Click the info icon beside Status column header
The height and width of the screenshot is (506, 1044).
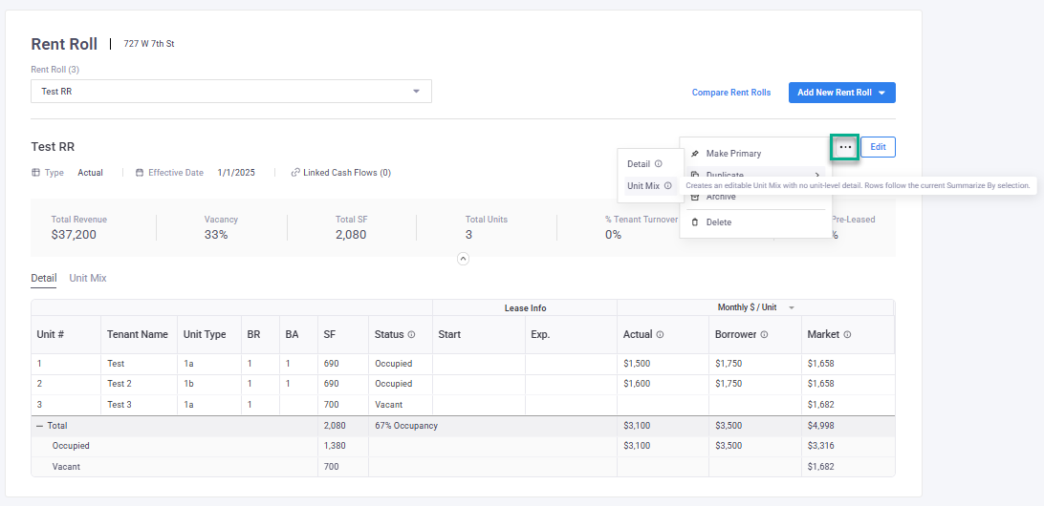point(411,334)
